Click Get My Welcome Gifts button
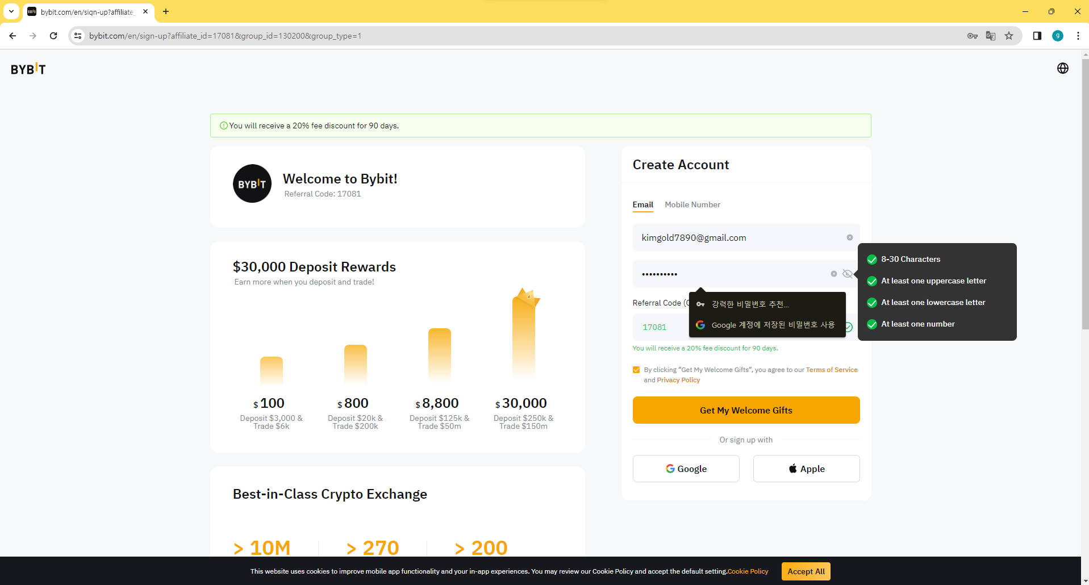Screen dimensions: 1089x585 point(745,410)
